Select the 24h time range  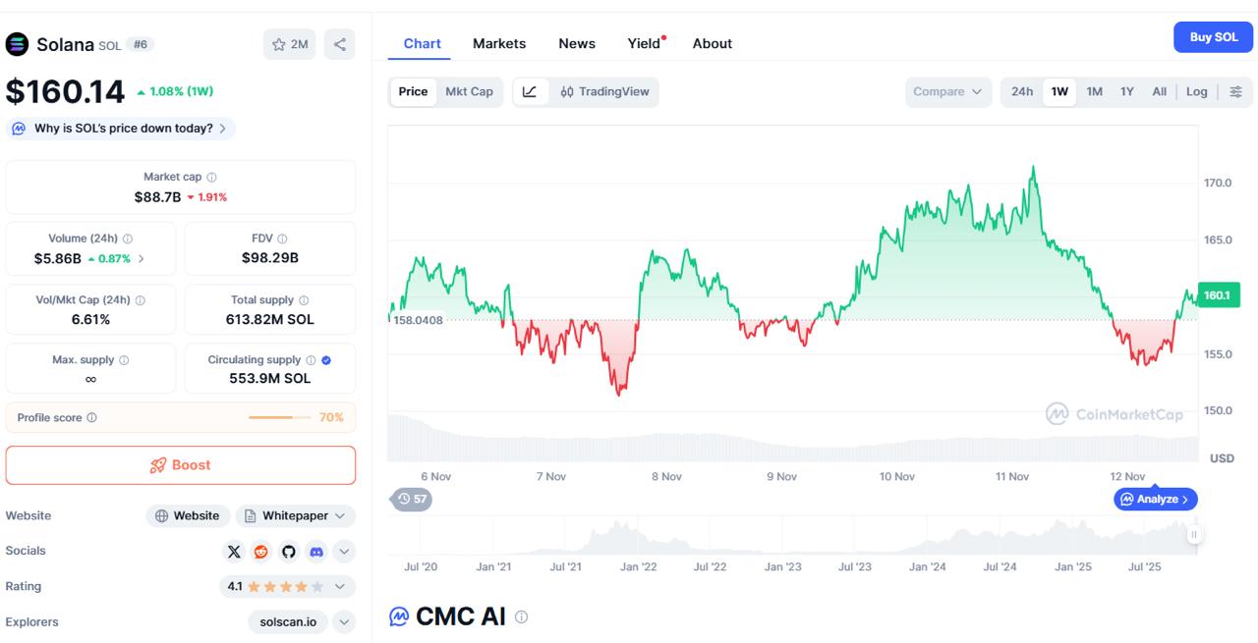coord(1022,91)
